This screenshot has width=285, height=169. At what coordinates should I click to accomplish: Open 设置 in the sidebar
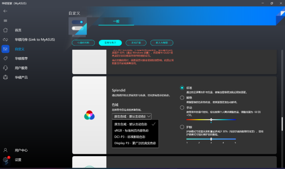tap(18, 160)
